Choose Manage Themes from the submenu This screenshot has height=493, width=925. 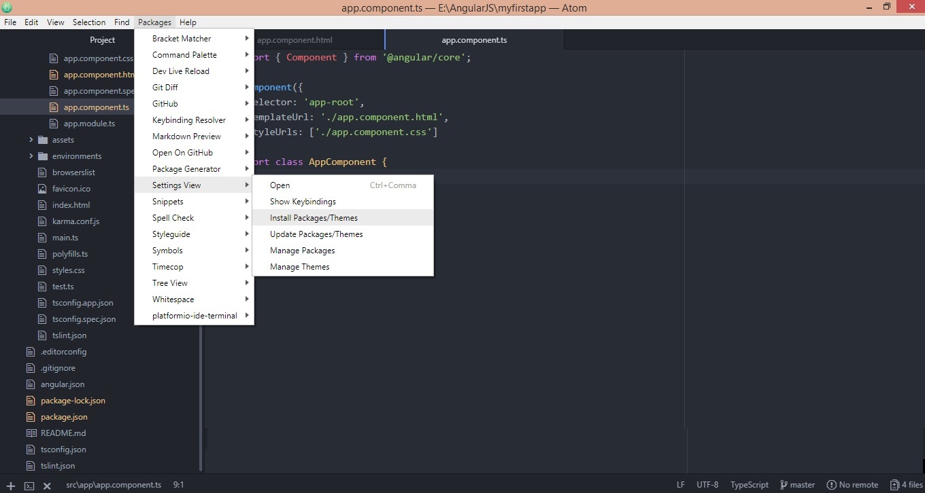pos(299,267)
